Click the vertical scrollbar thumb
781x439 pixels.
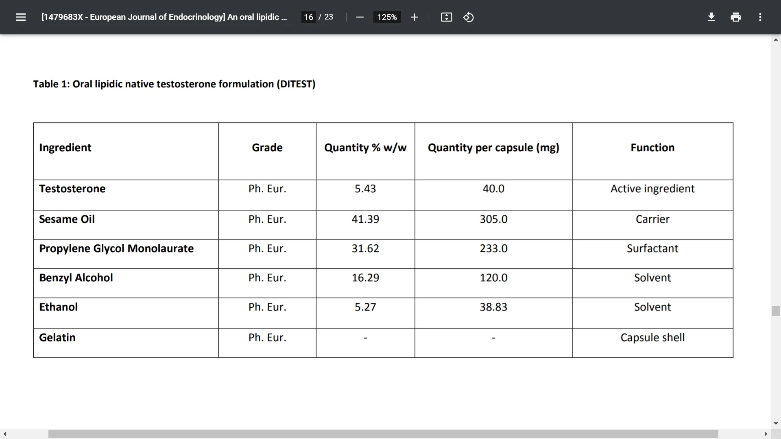pyautogui.click(x=776, y=311)
